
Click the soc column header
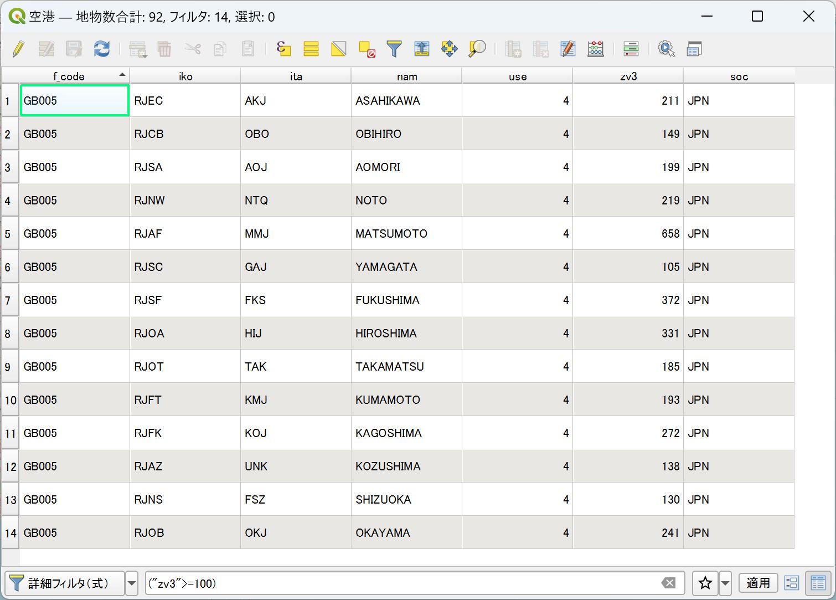tap(739, 76)
